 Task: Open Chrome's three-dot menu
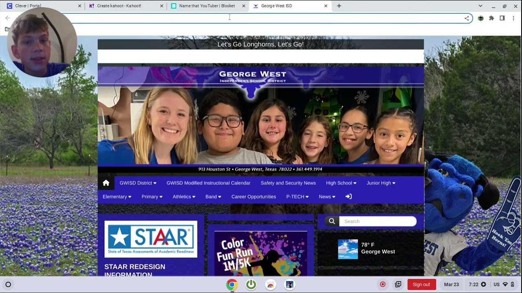513,18
